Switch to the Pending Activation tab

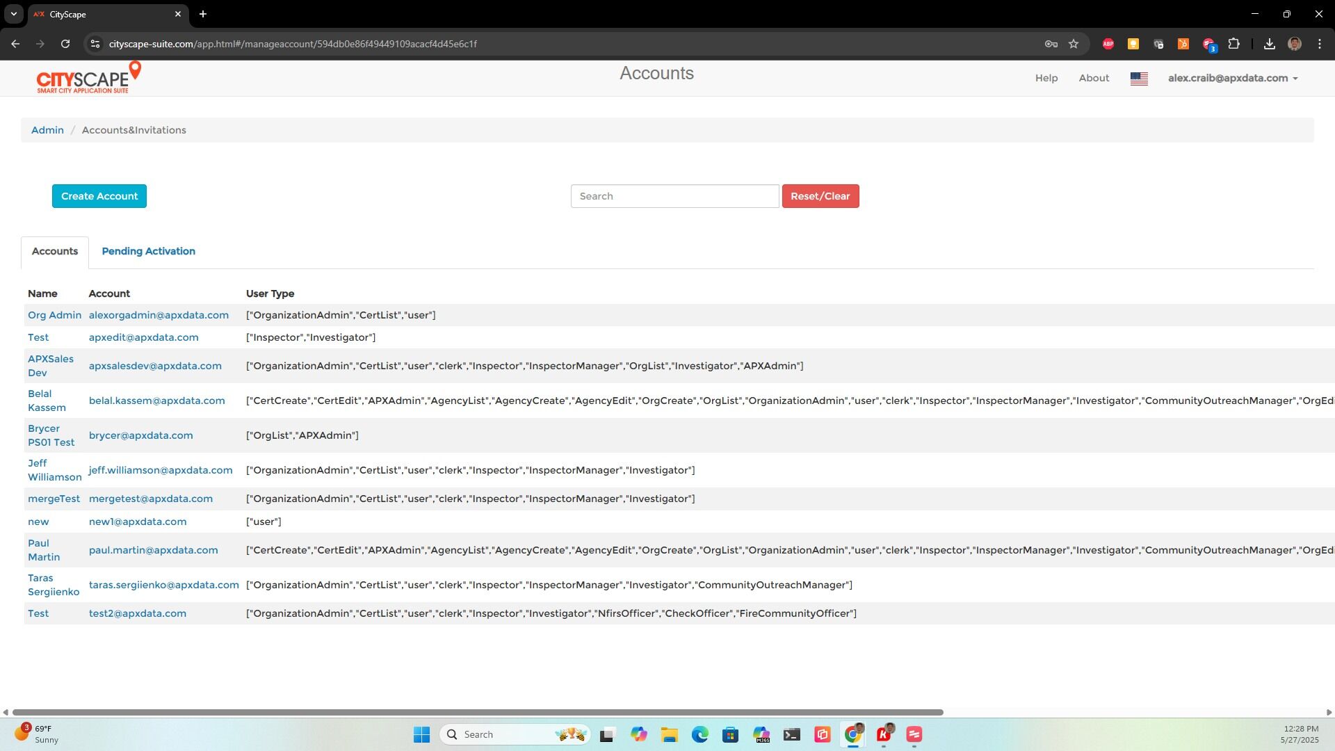[148, 251]
